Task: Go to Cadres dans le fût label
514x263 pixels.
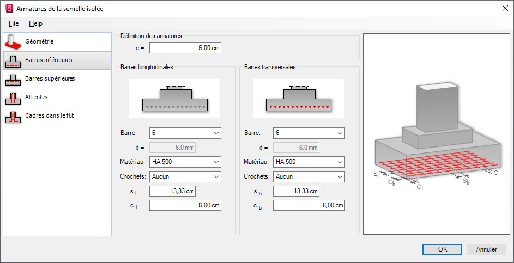Action: point(50,115)
